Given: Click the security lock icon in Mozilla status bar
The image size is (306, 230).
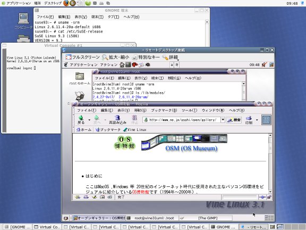Looking at the screenshot, I should [x=269, y=197].
